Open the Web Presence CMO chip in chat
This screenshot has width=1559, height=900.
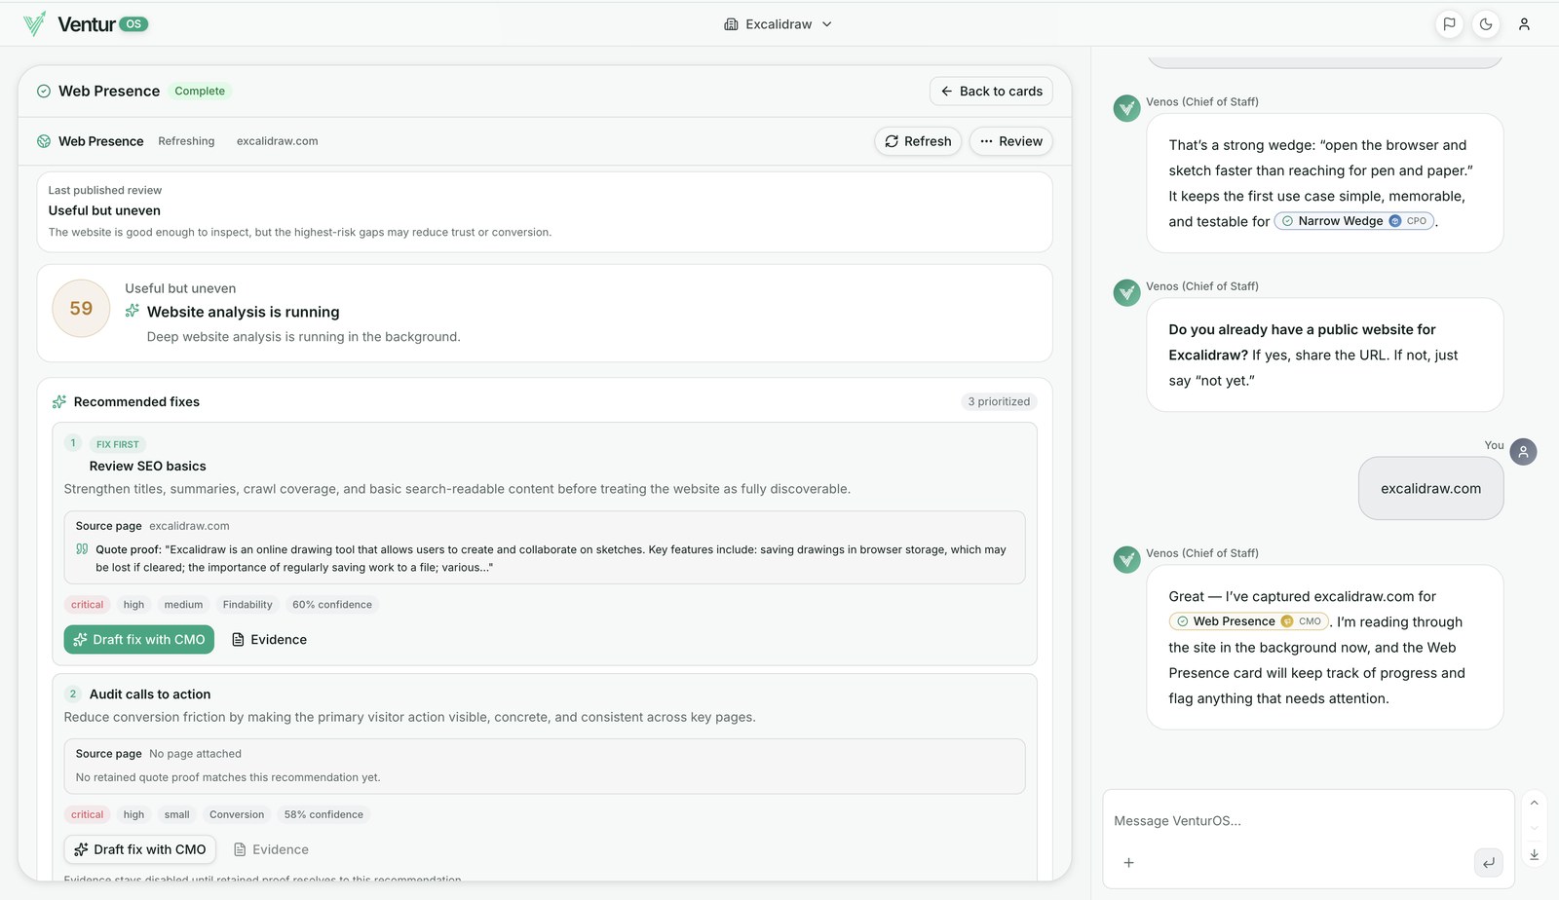1248,621
